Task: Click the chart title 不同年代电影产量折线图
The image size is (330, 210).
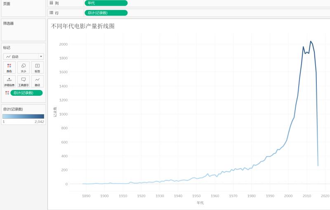Action: [82, 26]
